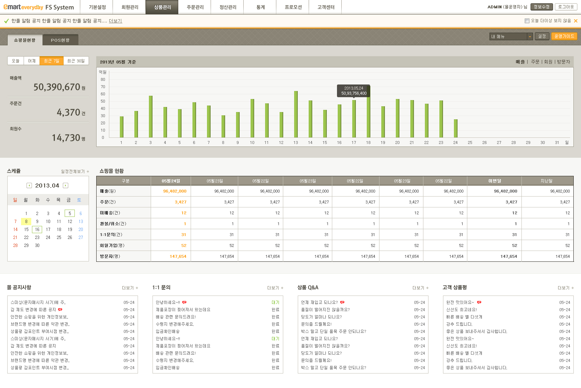The height and width of the screenshot is (388, 581).
Task: Click 정보수정 button
Action: pyautogui.click(x=541, y=7)
